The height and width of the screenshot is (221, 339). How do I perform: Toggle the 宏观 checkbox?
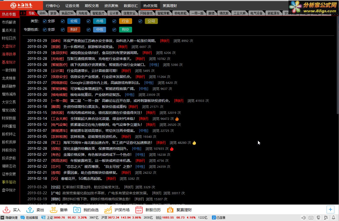click(63, 21)
